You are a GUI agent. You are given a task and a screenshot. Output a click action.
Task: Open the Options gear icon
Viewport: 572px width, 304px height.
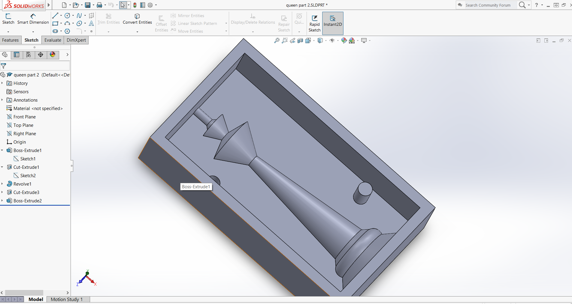[150, 5]
